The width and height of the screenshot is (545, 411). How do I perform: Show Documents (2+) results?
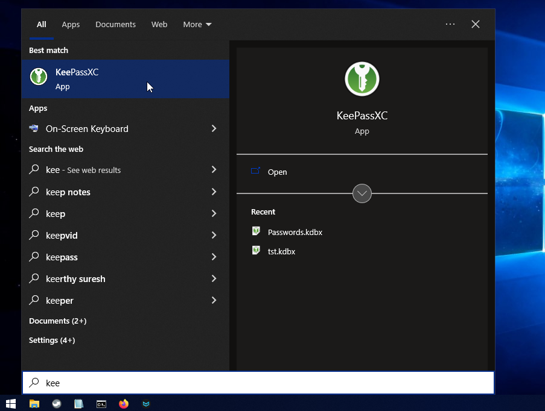(x=58, y=321)
